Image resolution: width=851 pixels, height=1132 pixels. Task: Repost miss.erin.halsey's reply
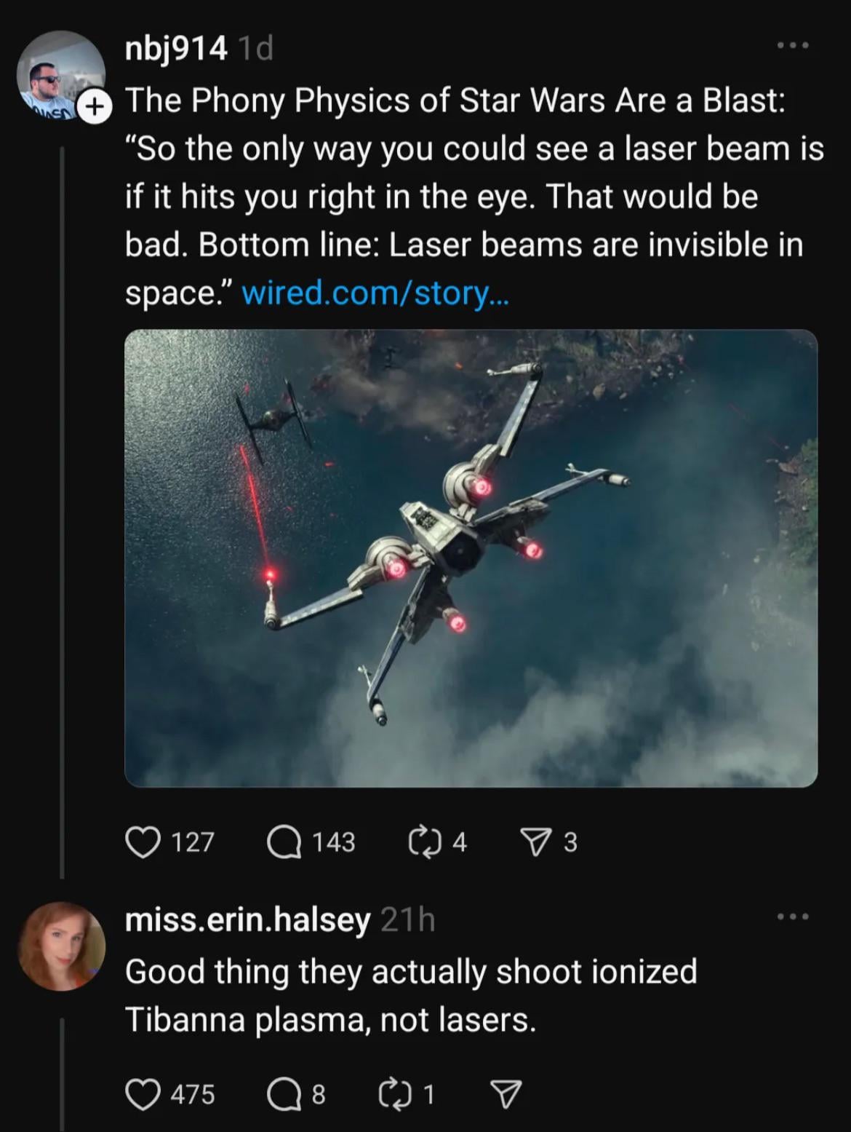pos(396,1094)
